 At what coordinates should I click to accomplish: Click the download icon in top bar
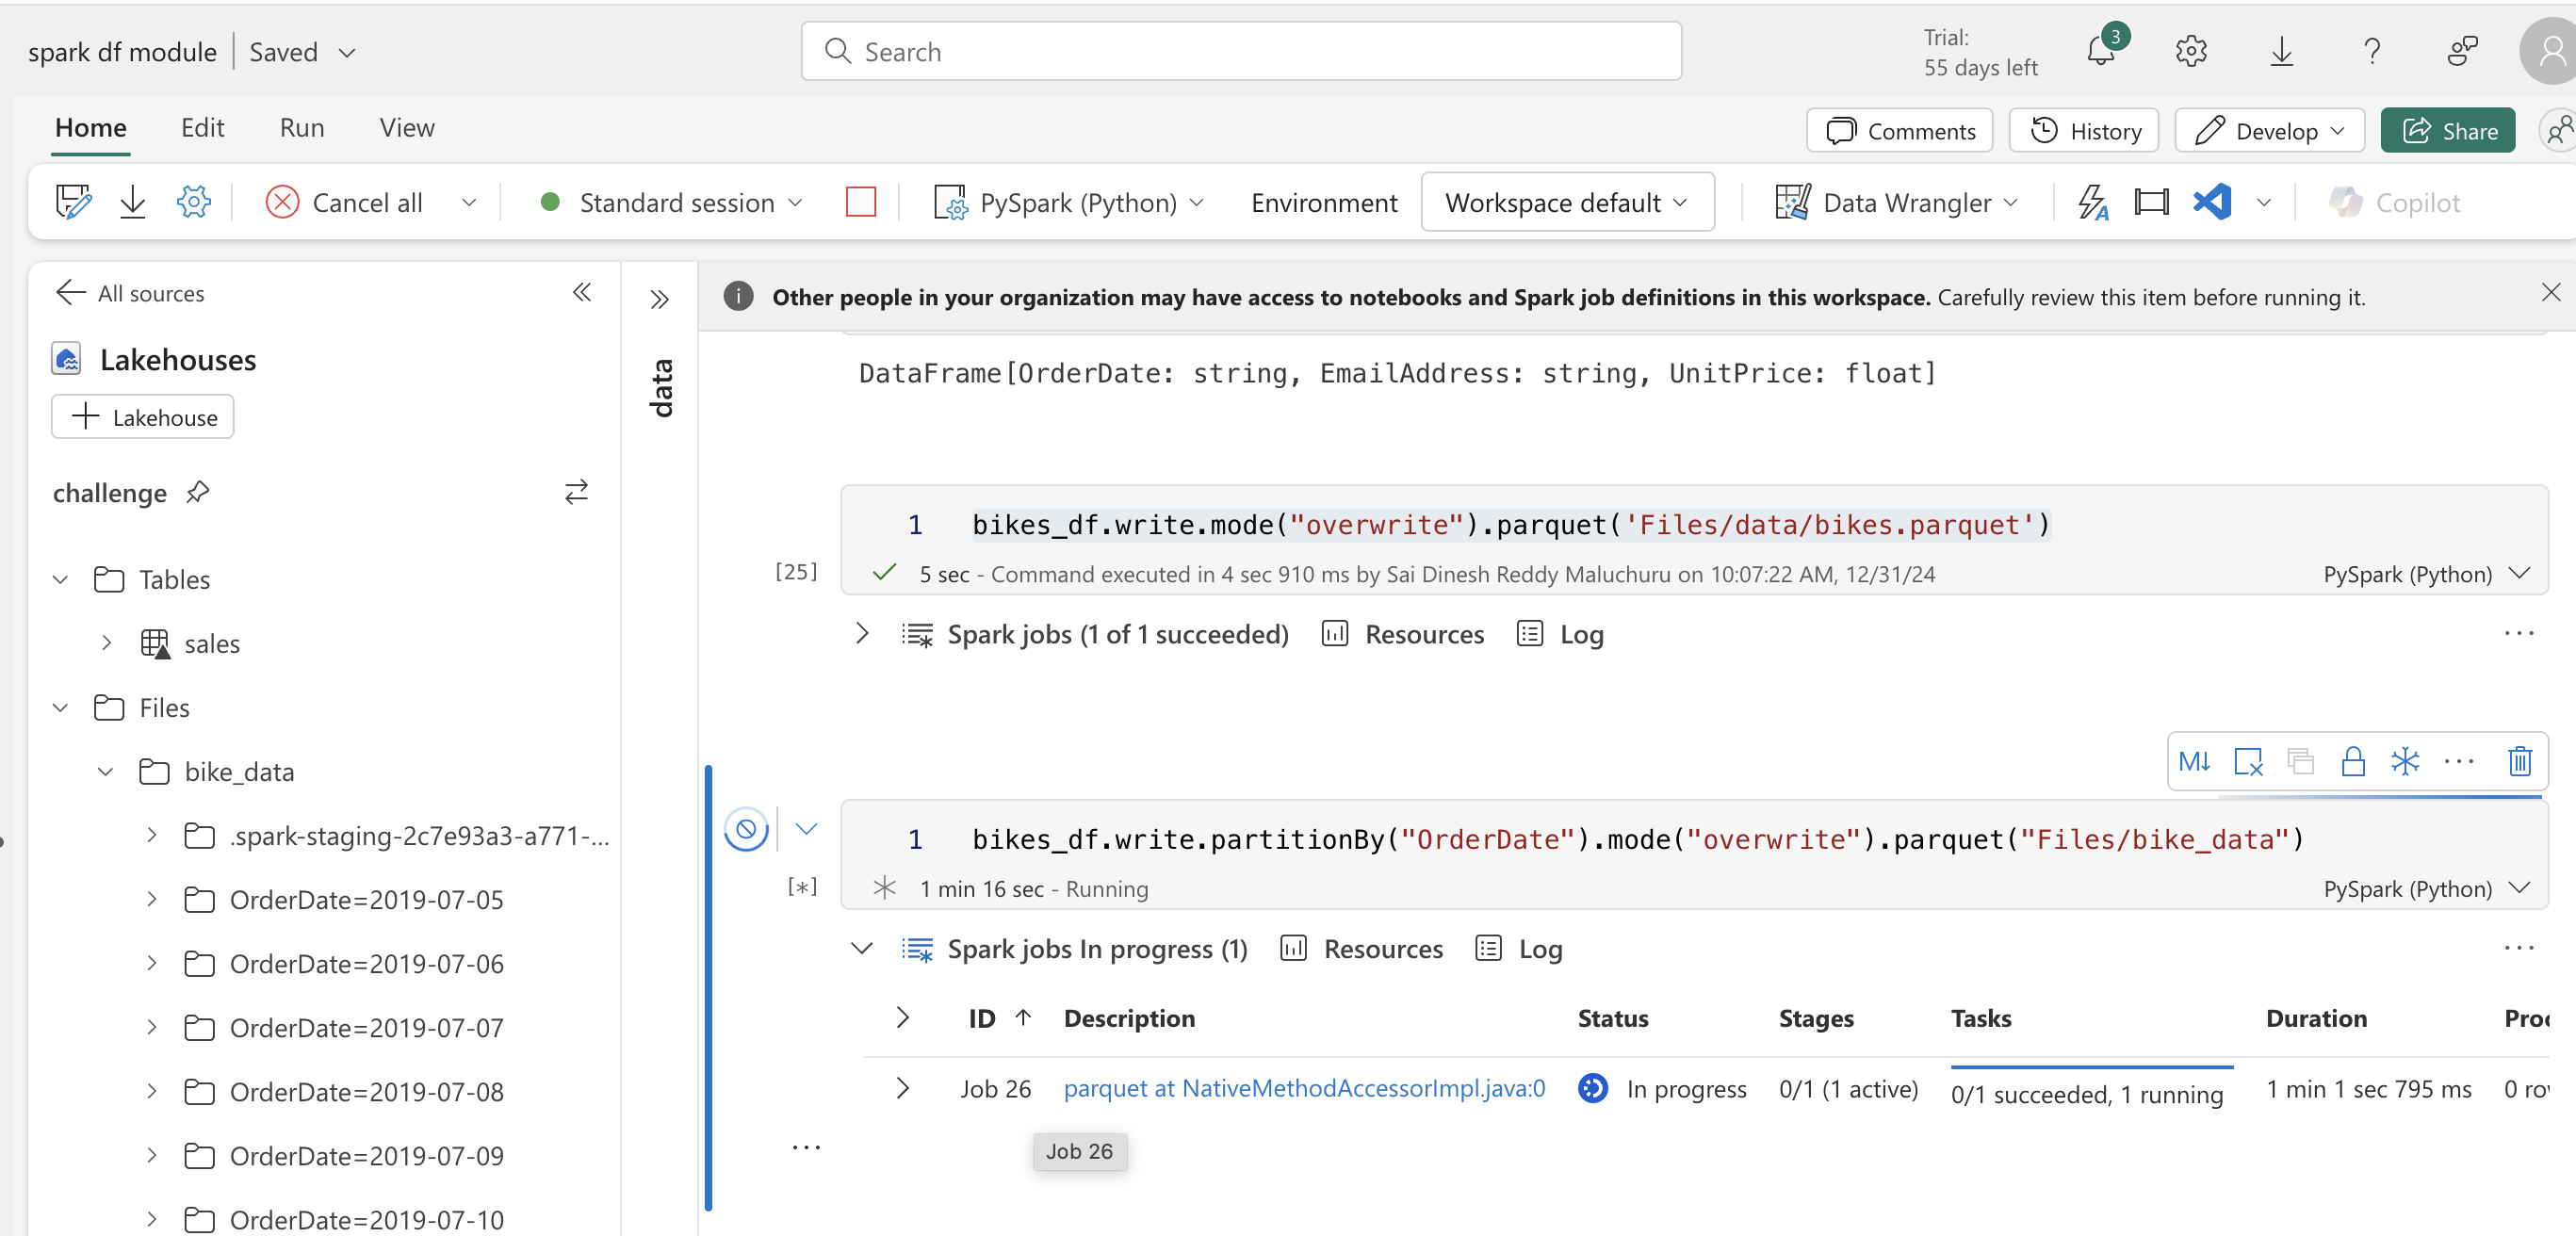click(2281, 51)
